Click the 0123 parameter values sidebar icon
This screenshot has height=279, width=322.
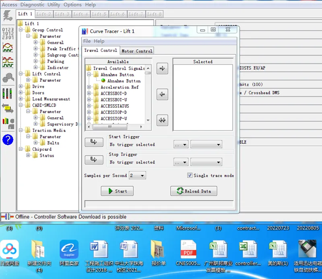pos(7,34)
